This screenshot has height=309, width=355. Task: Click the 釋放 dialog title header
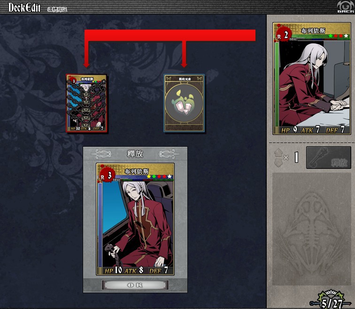coord(135,154)
